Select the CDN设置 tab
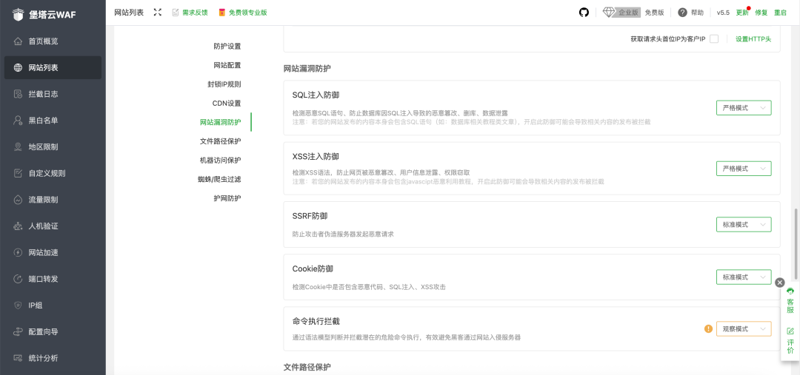Screen dimensions: 800x375 [226, 104]
